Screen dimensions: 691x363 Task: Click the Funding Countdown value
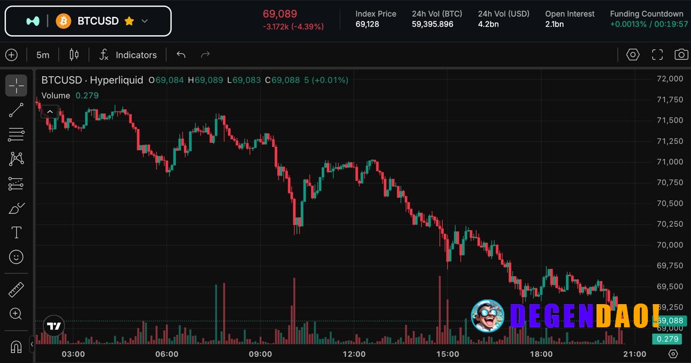tap(649, 24)
